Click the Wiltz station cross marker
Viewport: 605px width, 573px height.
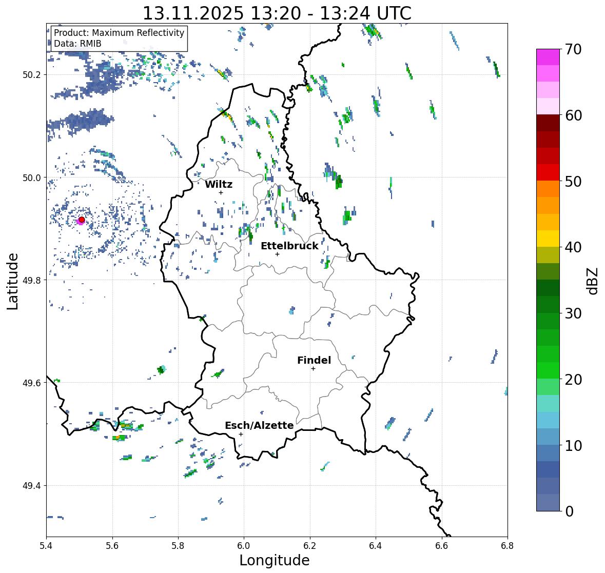221,192
